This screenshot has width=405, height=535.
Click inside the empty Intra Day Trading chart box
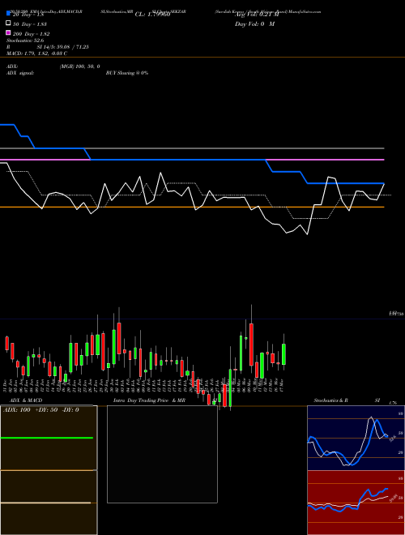(162, 454)
